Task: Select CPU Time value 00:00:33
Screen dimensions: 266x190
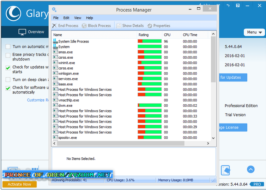Action: click(x=190, y=116)
